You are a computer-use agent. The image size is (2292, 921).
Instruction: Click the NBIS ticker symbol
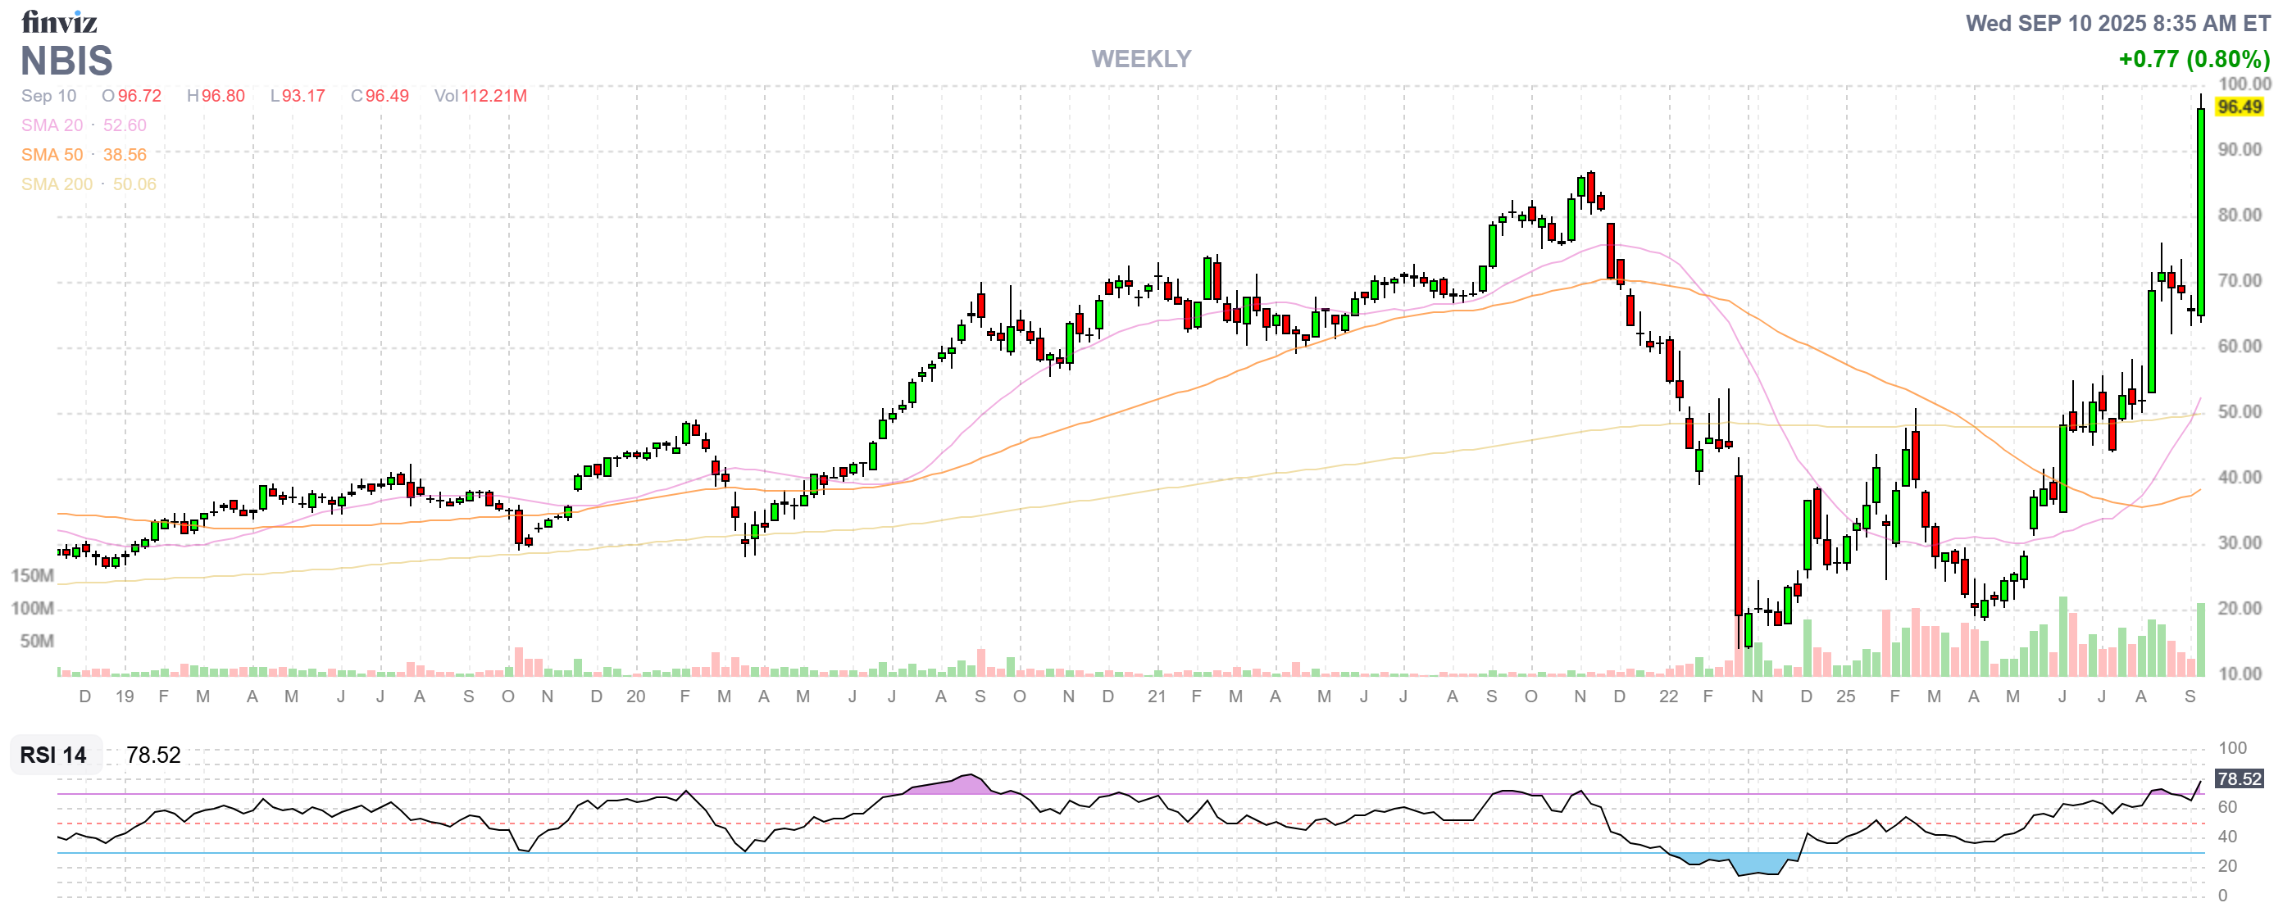66,61
